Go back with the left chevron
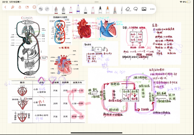The image size is (194, 135). 5,7
